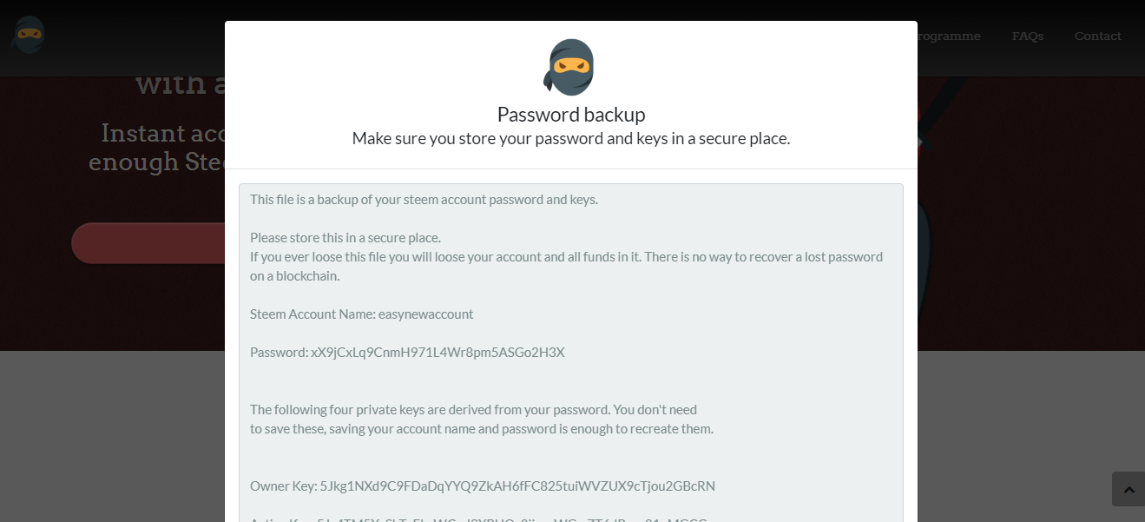Click the ninja mascot icon above Password backup
Image resolution: width=1145 pixels, height=522 pixels.
pyautogui.click(x=569, y=67)
